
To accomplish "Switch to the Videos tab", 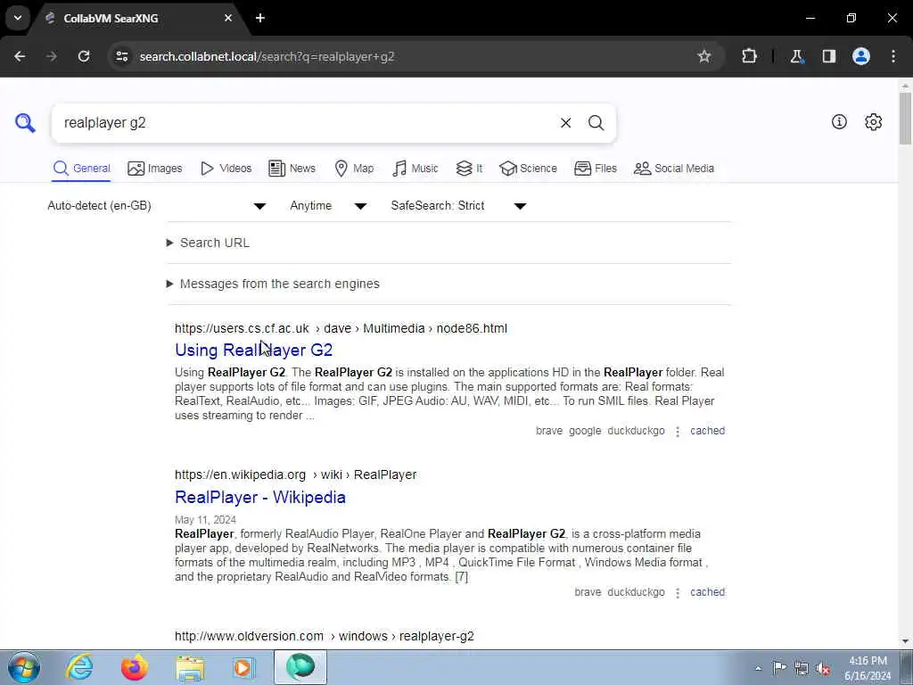I will point(226,169).
